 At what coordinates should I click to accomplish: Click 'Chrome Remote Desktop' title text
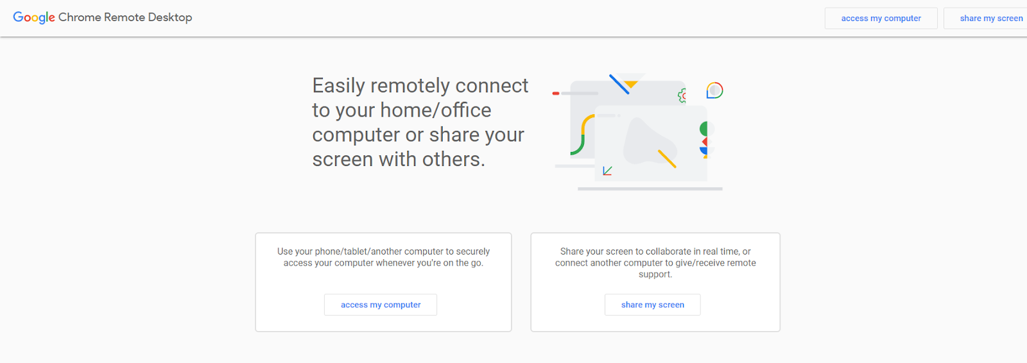tap(125, 17)
